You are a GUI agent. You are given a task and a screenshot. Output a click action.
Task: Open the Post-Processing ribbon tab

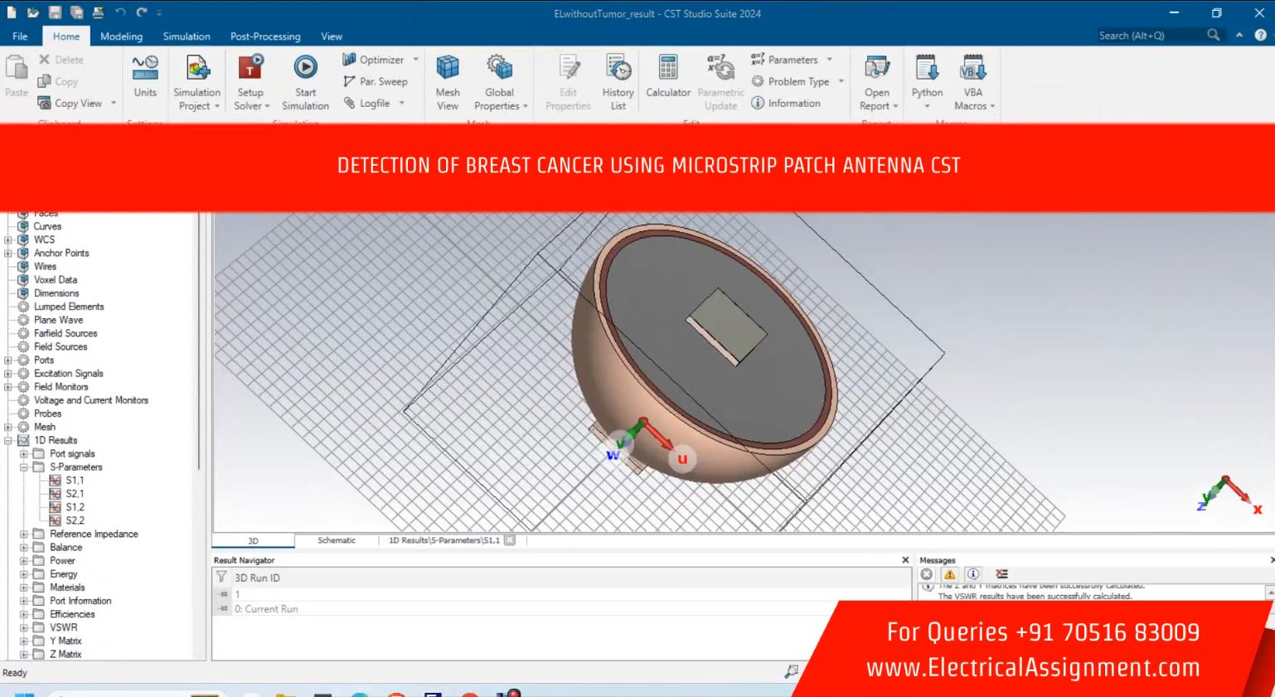pos(265,36)
